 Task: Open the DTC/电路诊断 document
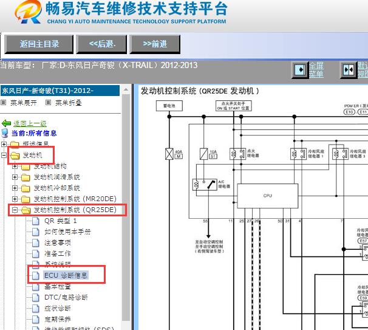point(66,297)
